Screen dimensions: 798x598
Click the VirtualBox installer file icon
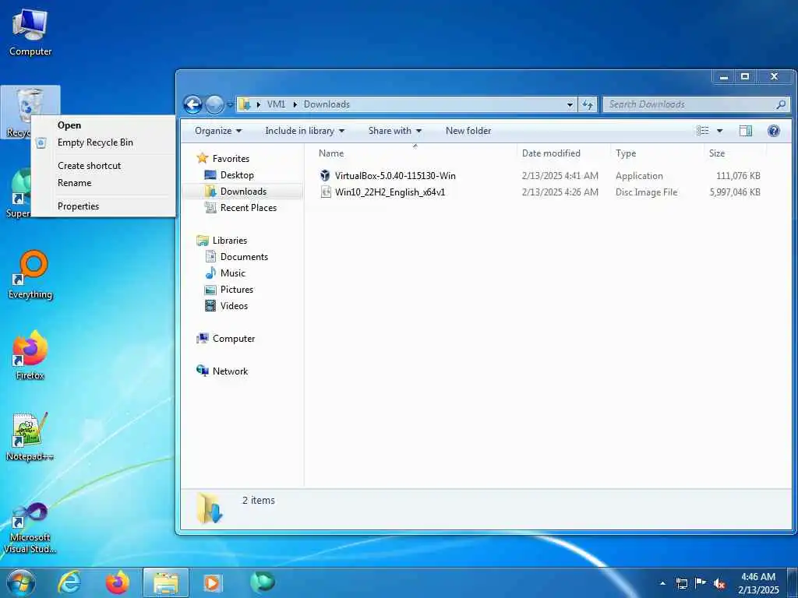pos(325,175)
